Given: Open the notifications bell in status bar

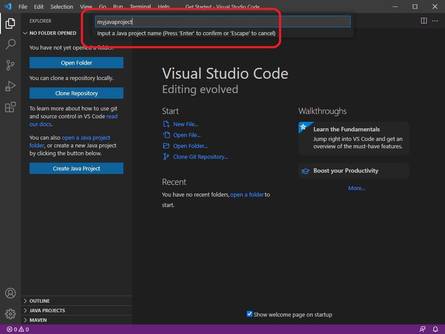Looking at the screenshot, I should pos(435,329).
